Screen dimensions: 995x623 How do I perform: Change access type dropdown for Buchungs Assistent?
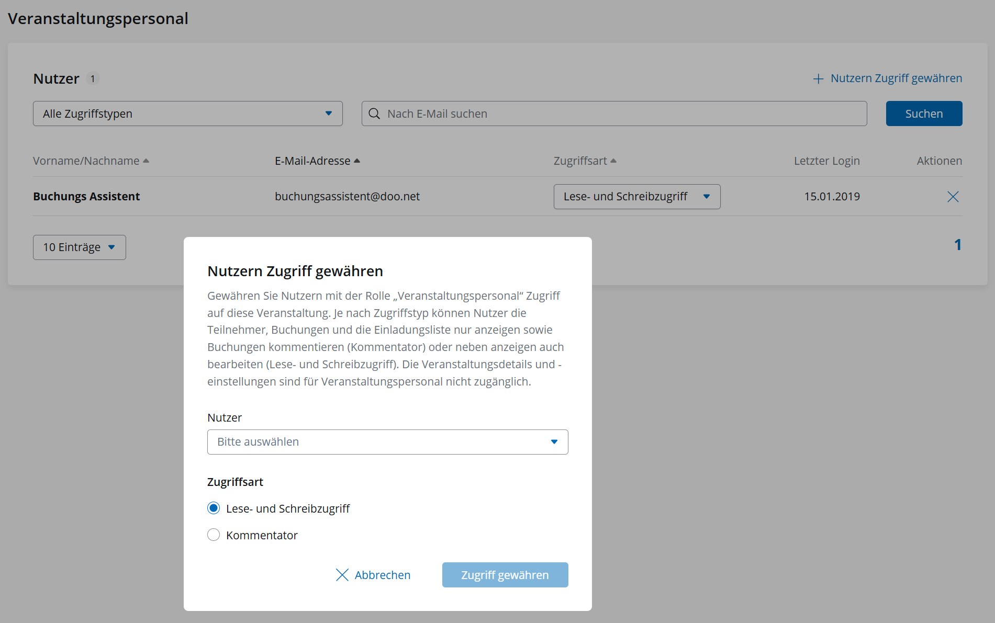click(636, 197)
